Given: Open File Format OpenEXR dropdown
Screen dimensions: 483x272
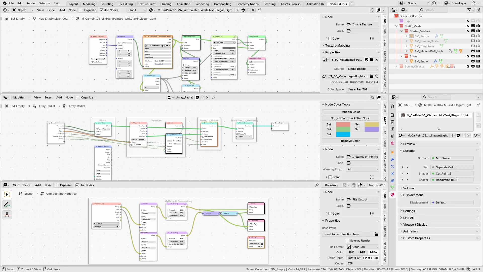Looking at the screenshot, I should click(363, 247).
